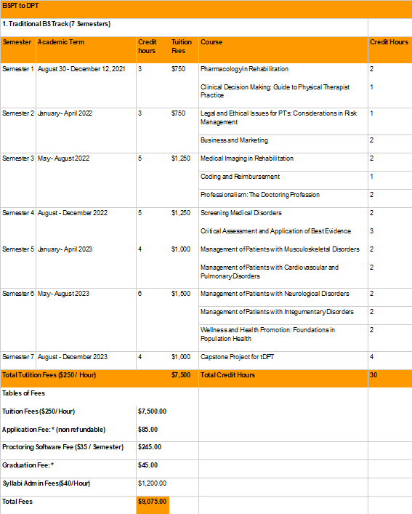Click the 'Tables of Fees' heading

[x=23, y=393]
